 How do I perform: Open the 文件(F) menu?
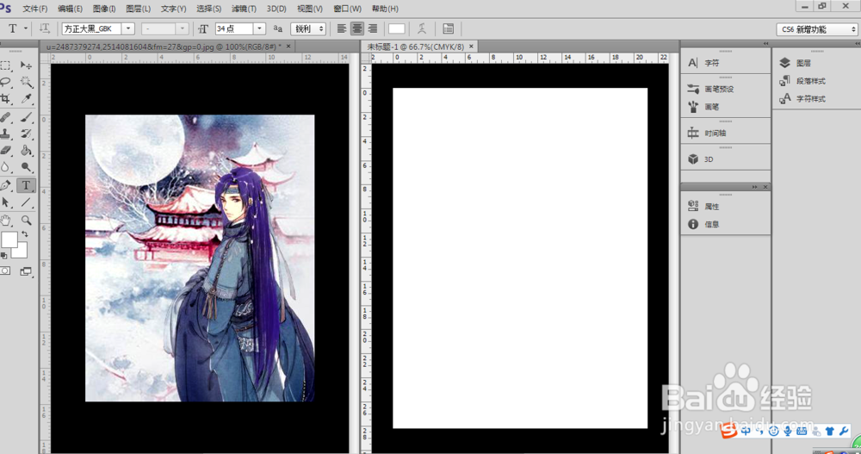34,9
